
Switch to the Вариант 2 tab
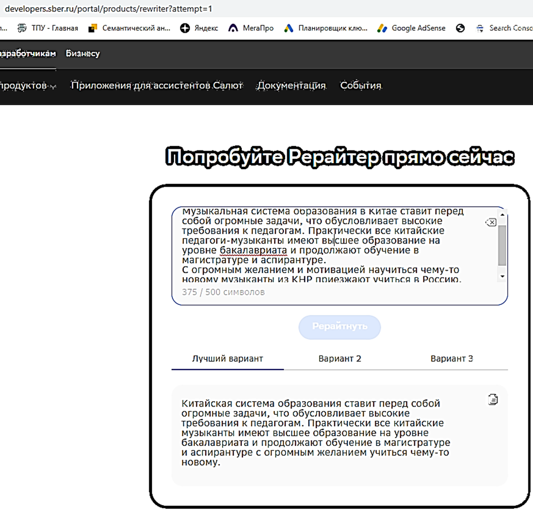(x=340, y=358)
